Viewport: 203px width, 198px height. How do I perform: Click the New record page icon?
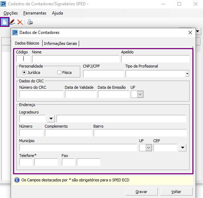[5, 22]
